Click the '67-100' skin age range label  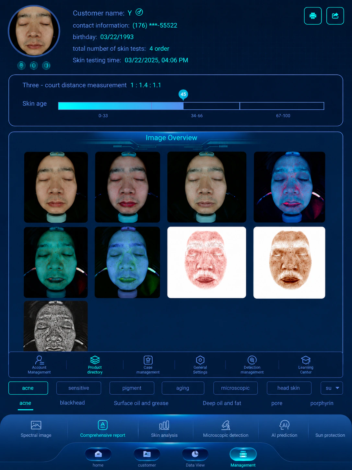283,116
